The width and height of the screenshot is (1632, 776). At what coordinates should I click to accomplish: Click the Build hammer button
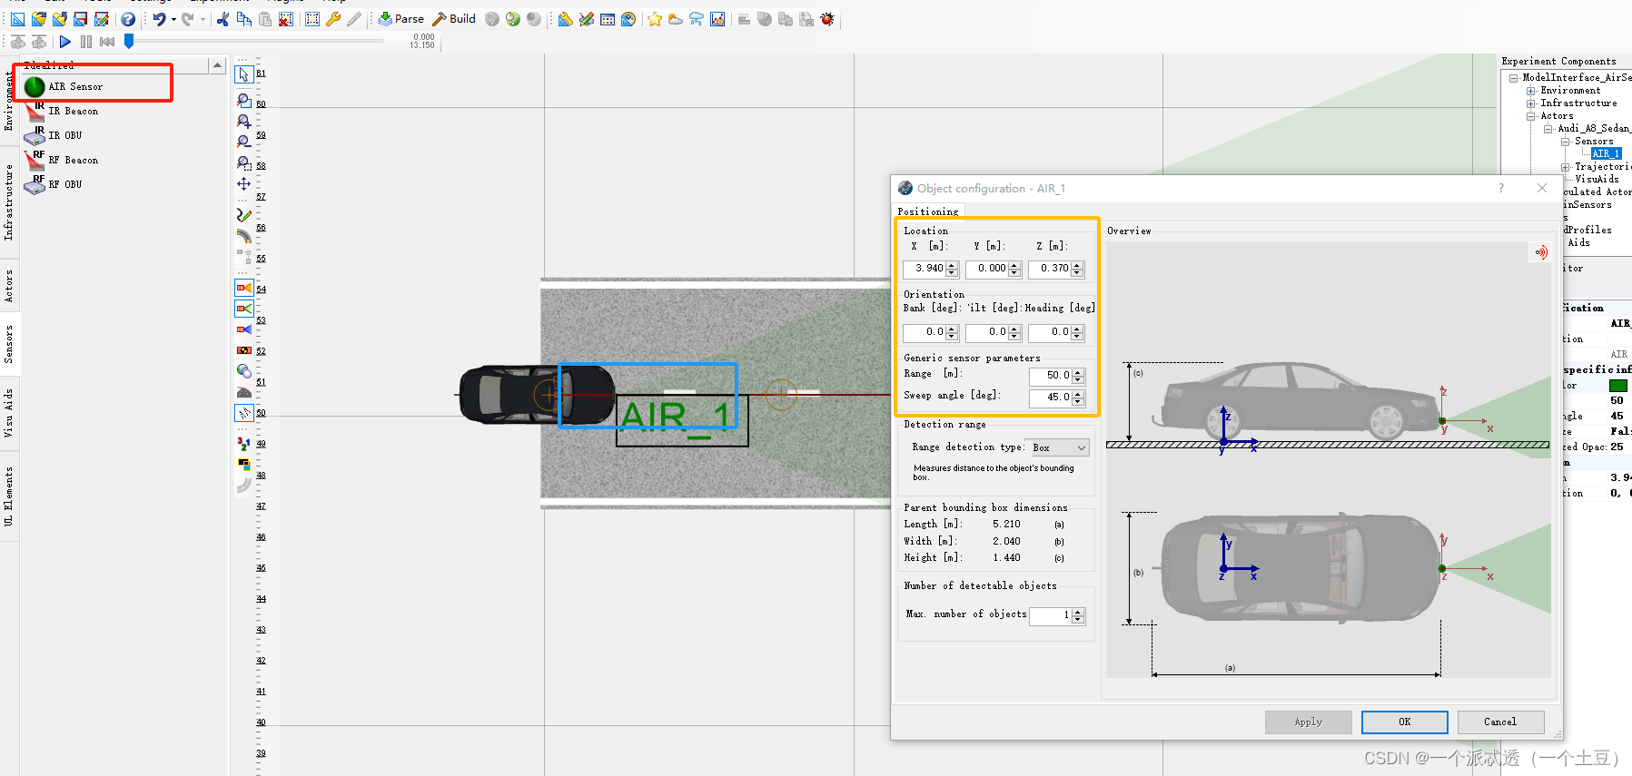tap(453, 19)
